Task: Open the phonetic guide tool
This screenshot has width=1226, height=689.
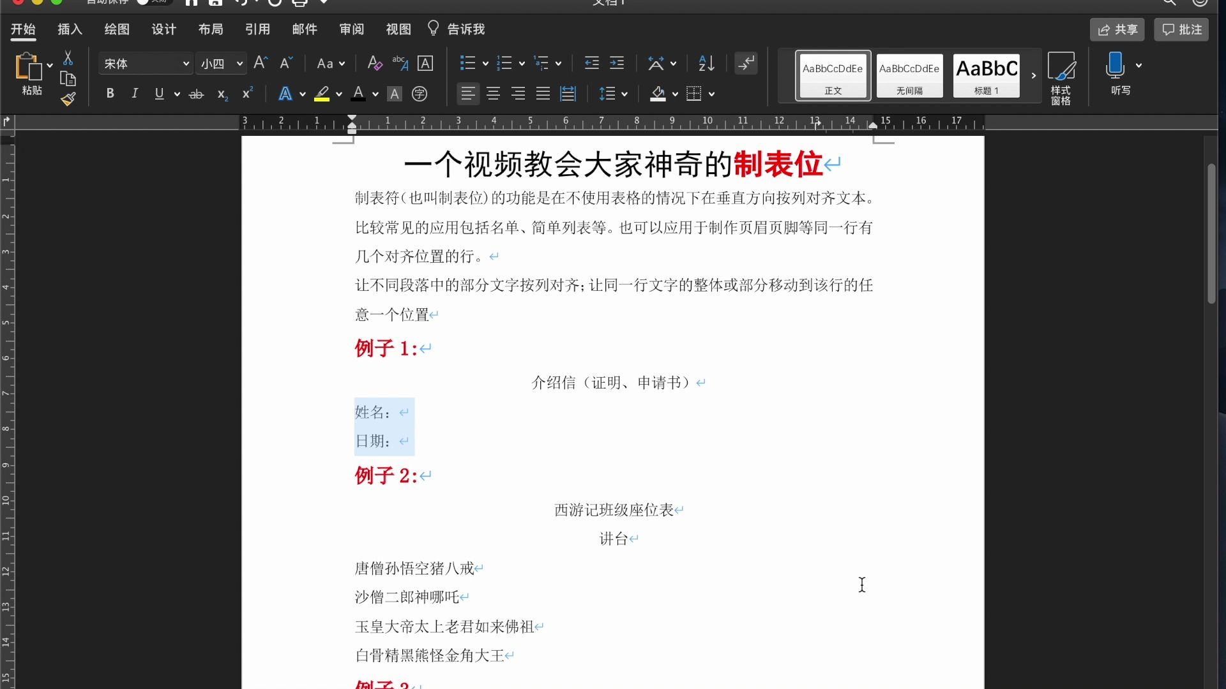Action: (400, 63)
